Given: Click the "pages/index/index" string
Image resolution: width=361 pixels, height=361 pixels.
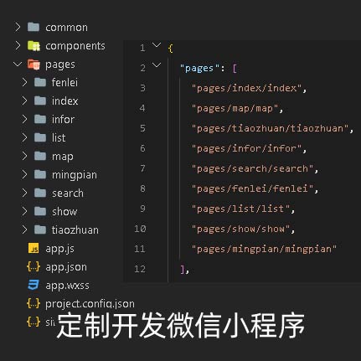Looking at the screenshot, I should click(x=246, y=89).
